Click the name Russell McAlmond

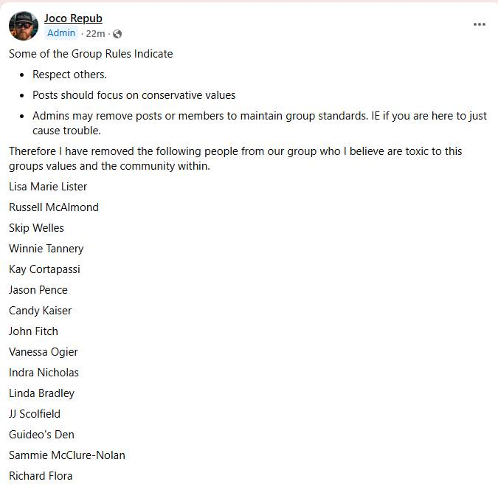(x=54, y=207)
